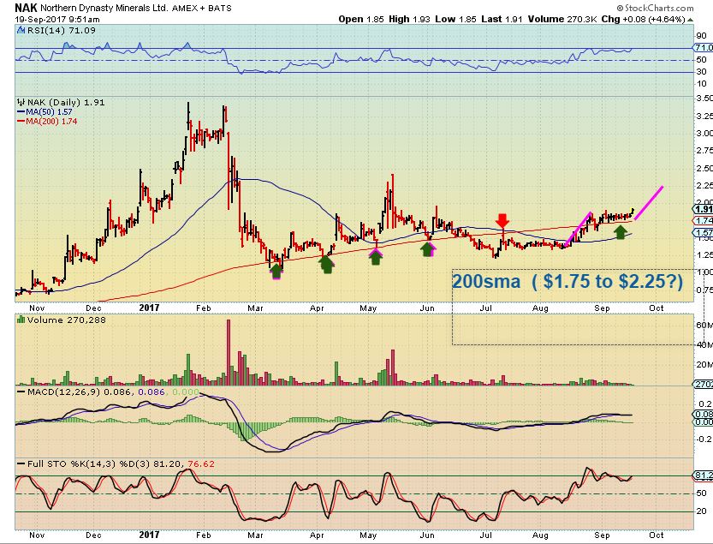This screenshot has width=713, height=544.
Task: Click the MA(200) 1.74 legend entry
Action: (47, 122)
